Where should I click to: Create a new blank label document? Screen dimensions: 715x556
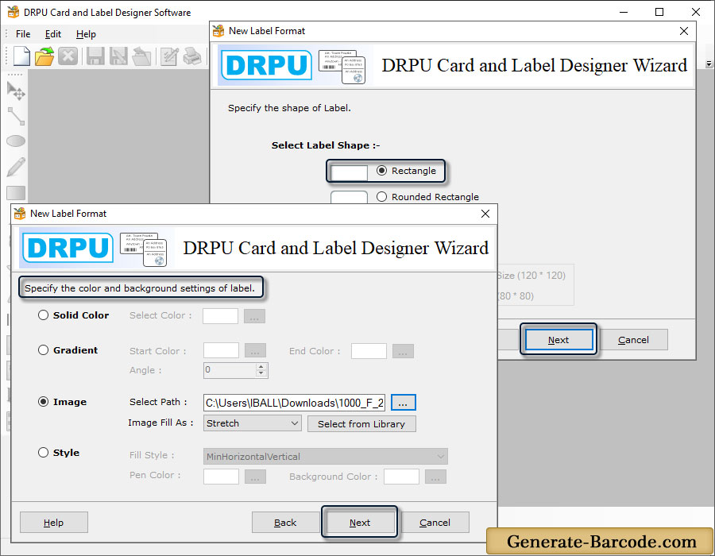(22, 56)
